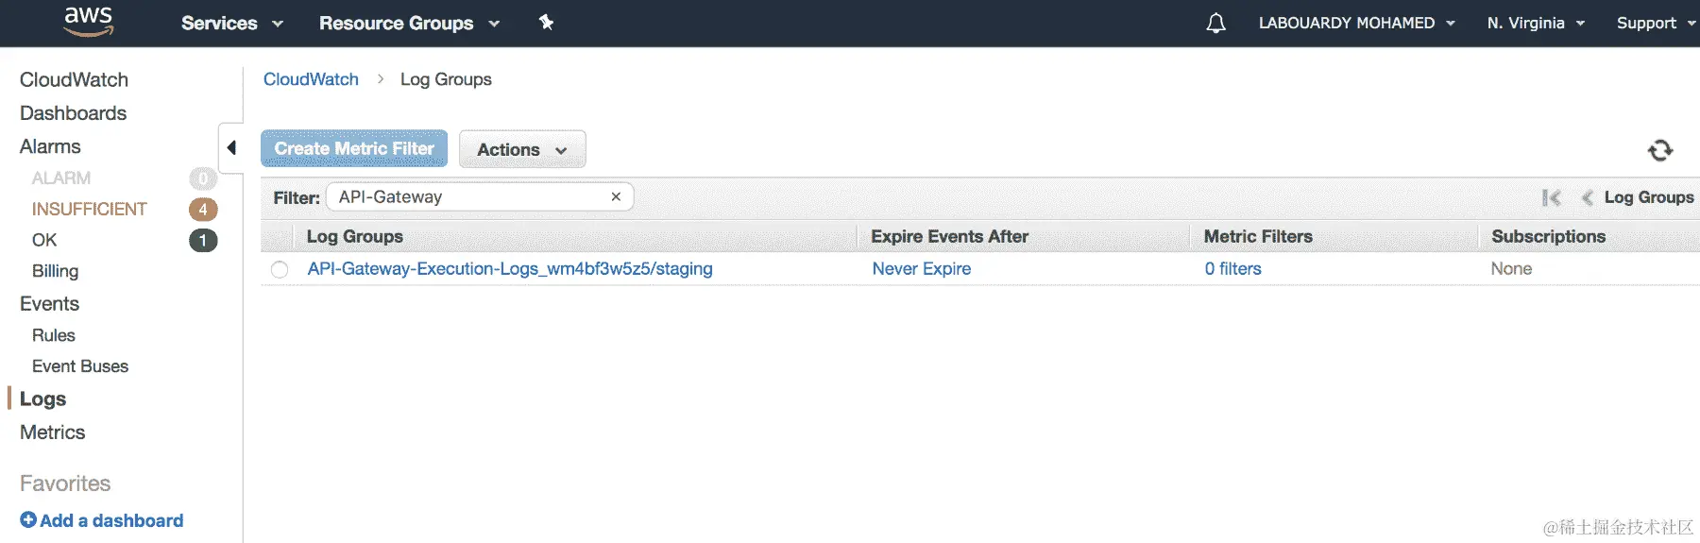Click the Never Expire link
Viewport: 1700px width, 543px height.
pos(922,268)
